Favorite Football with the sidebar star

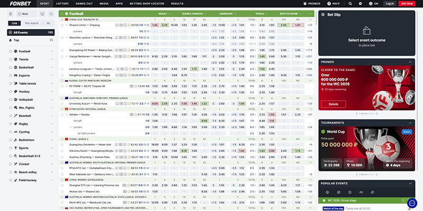pyautogui.click(x=11, y=51)
